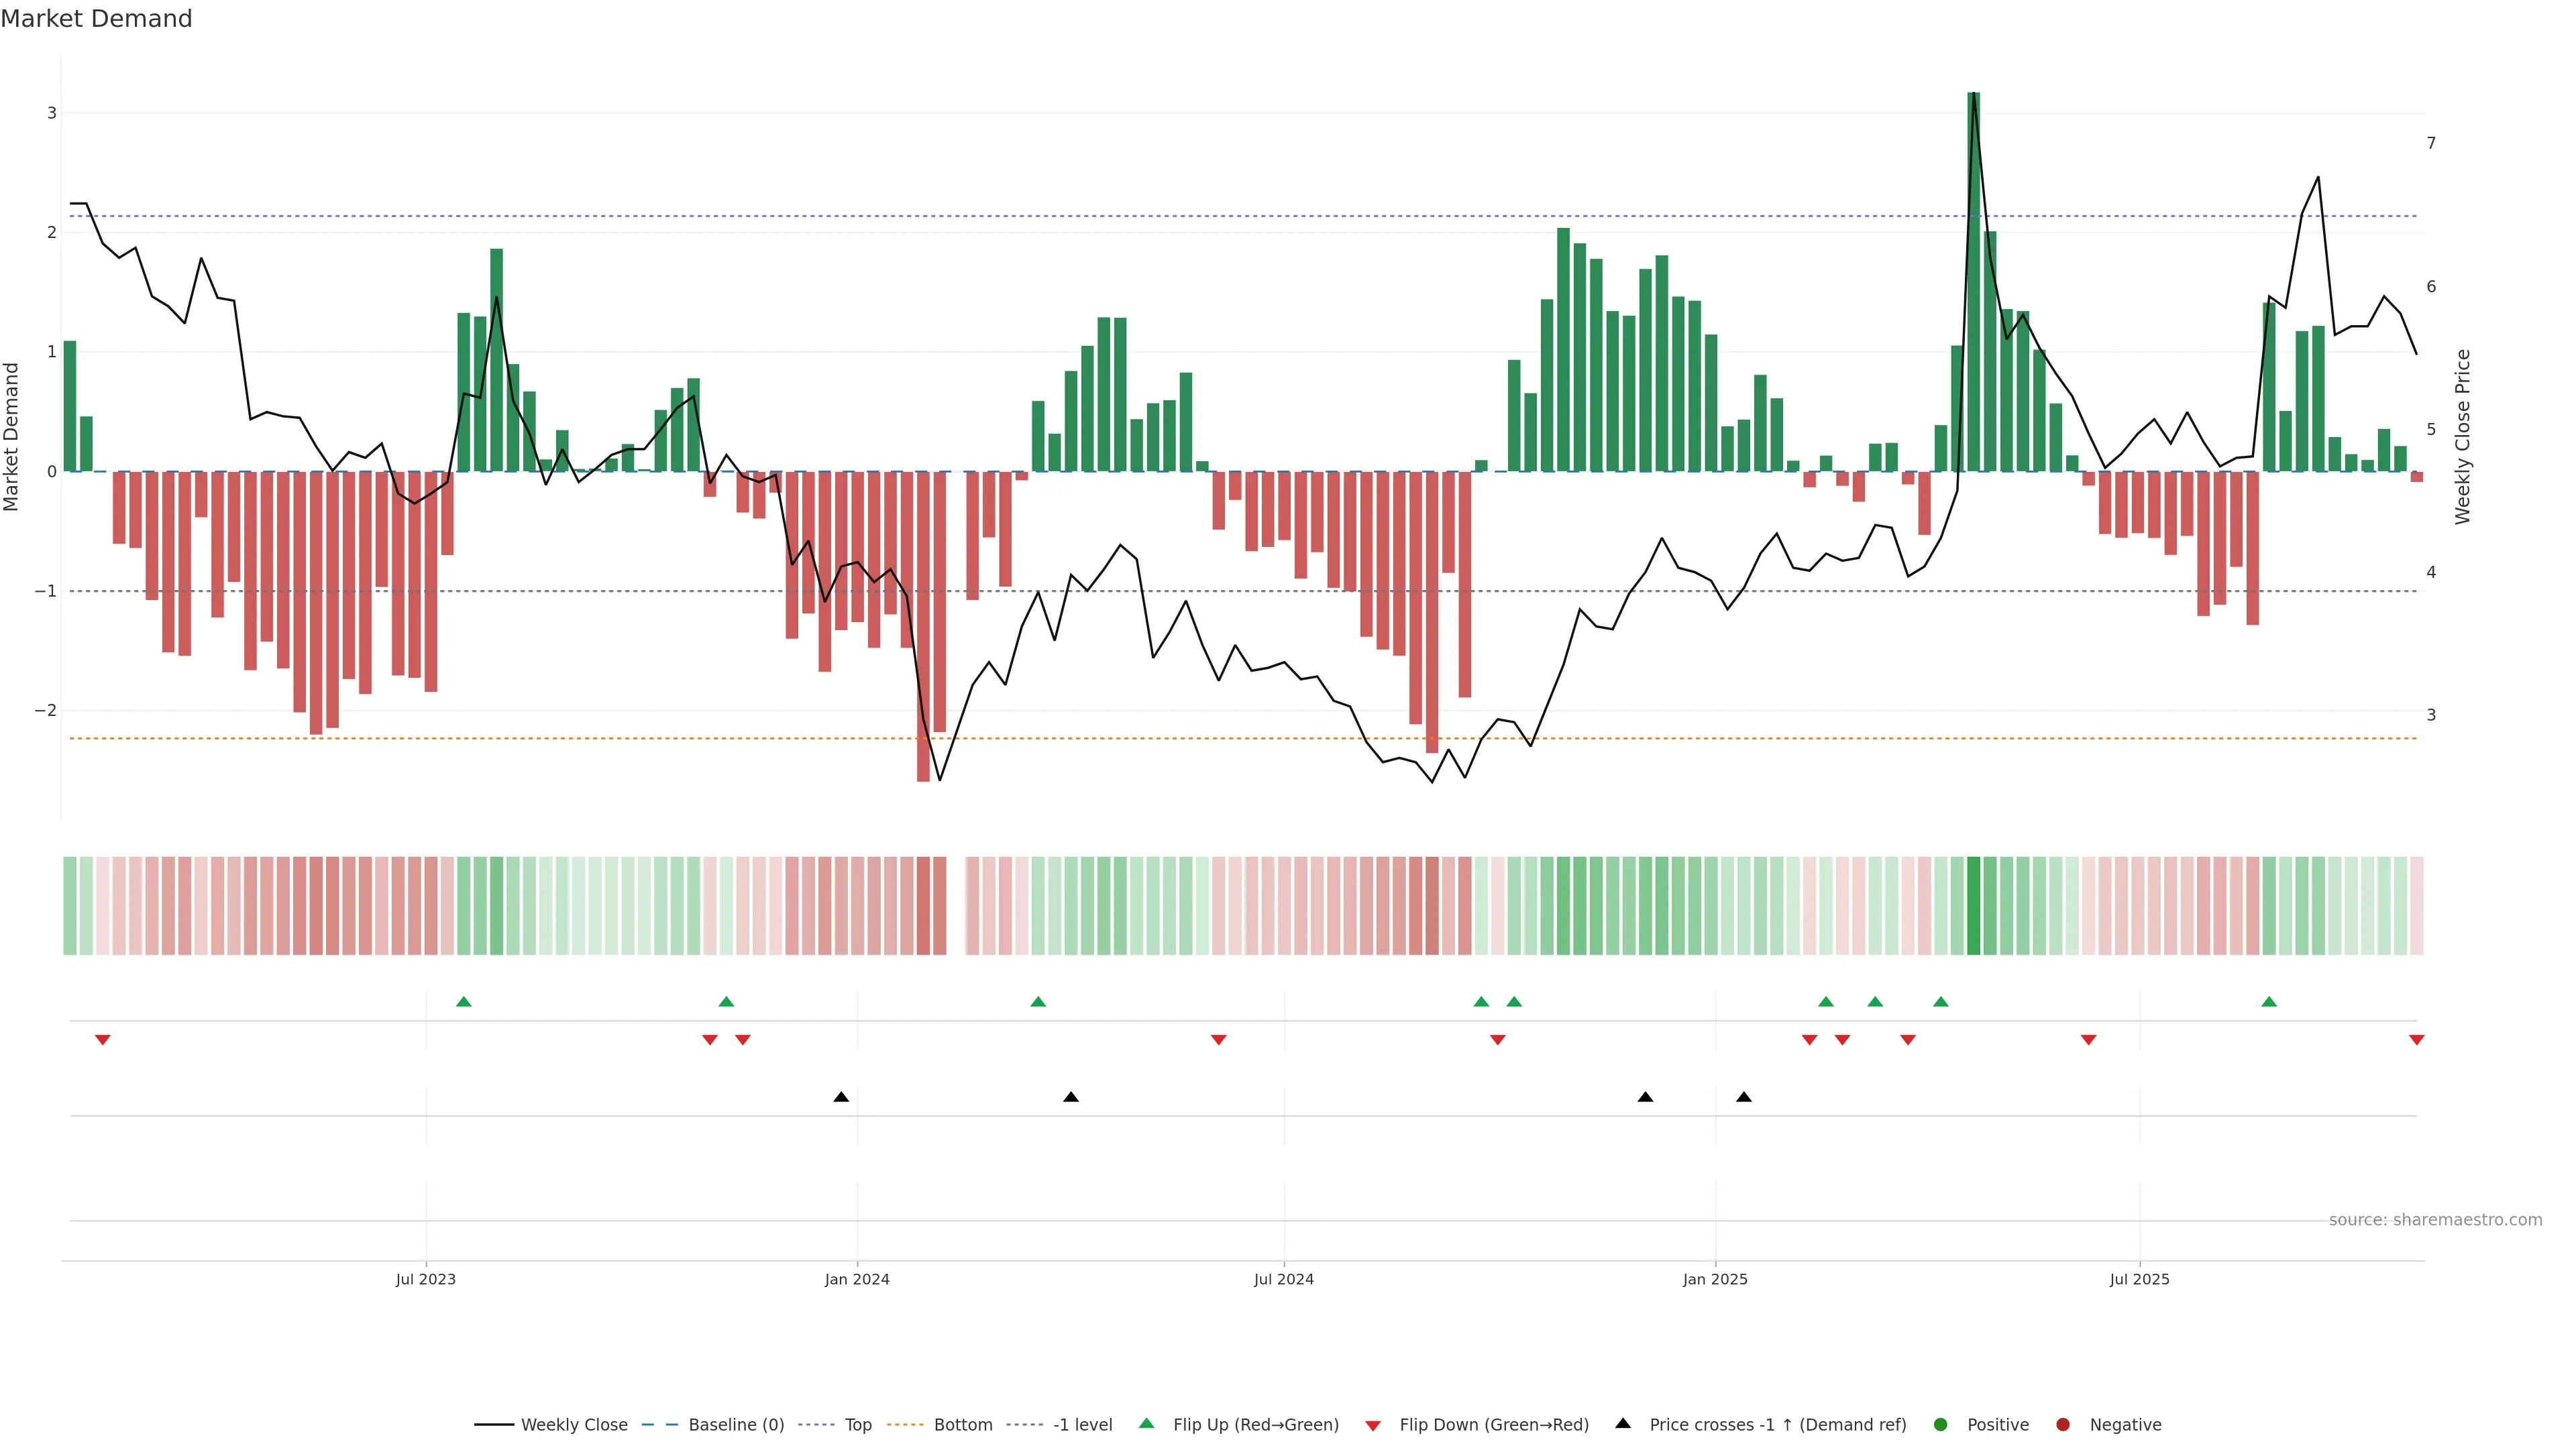Click the Weekly Close Price axis title

2462,436
